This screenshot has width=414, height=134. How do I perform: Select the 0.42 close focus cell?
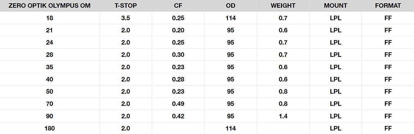pyautogui.click(x=178, y=116)
